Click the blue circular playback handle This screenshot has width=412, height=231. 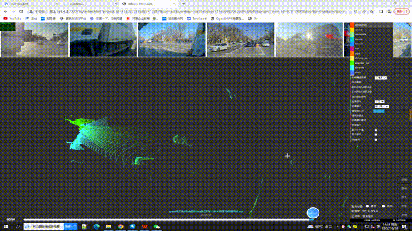313,212
